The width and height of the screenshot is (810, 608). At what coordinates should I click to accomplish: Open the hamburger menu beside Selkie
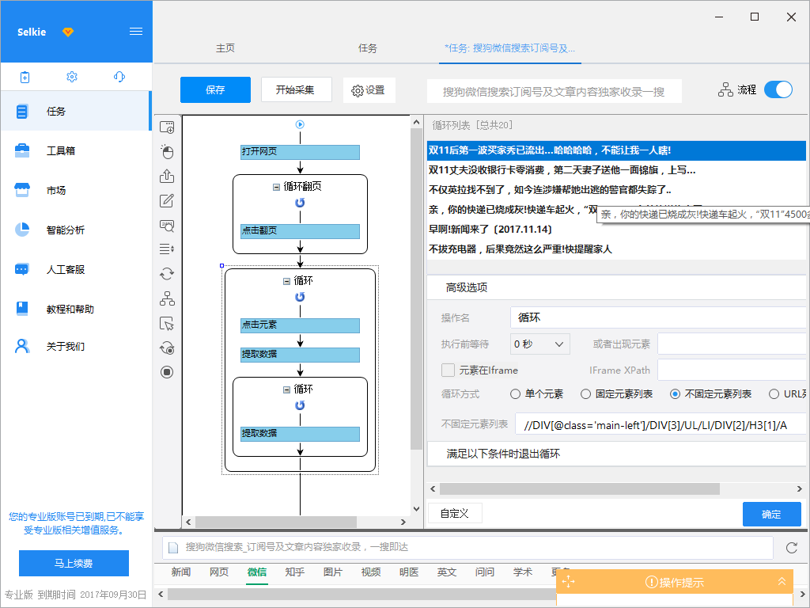[x=136, y=32]
